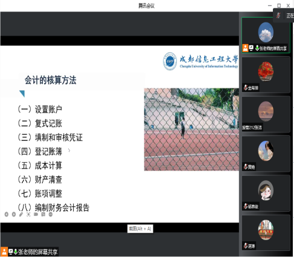Click muted mic icon on red flower participant
Viewport: 294px width, 257px height.
point(245,88)
